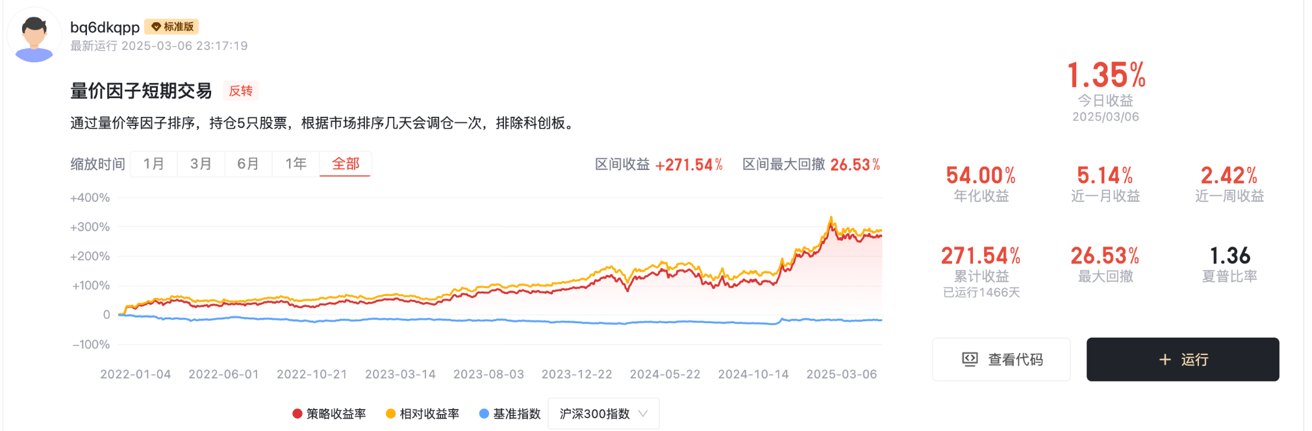This screenshot has width=1312, height=431.
Task: Open the 量价因子短期交易 strategy title
Action: [x=141, y=91]
